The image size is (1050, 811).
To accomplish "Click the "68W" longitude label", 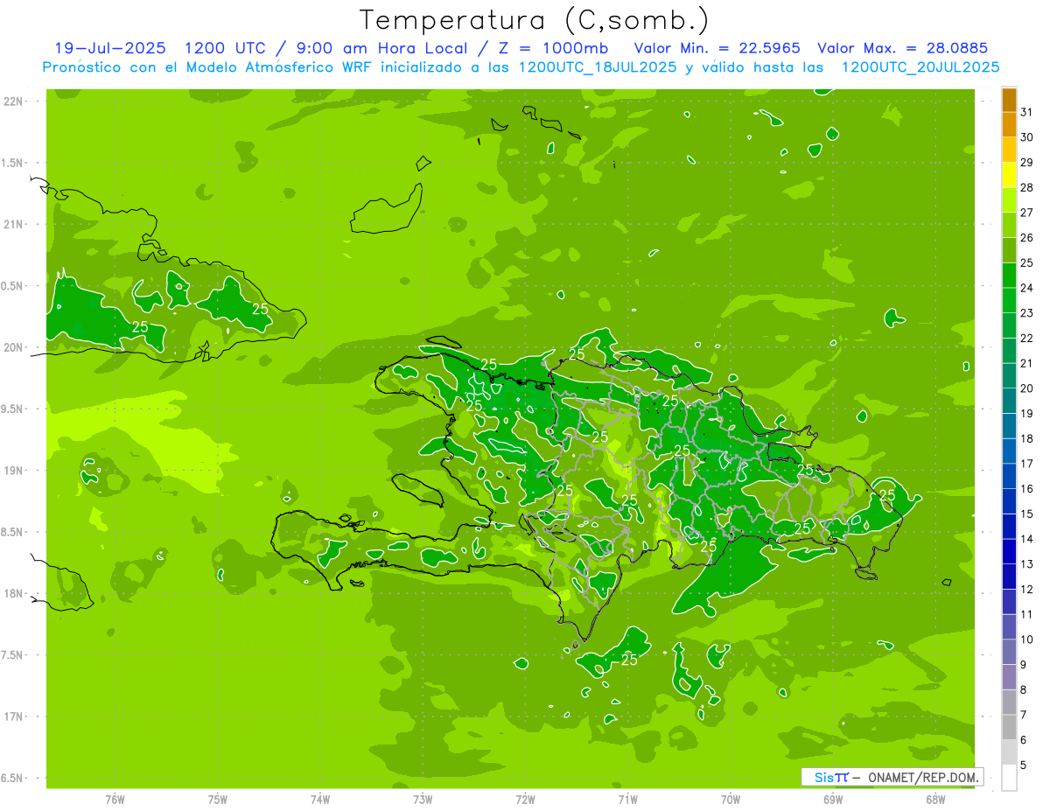I will 935,799.
